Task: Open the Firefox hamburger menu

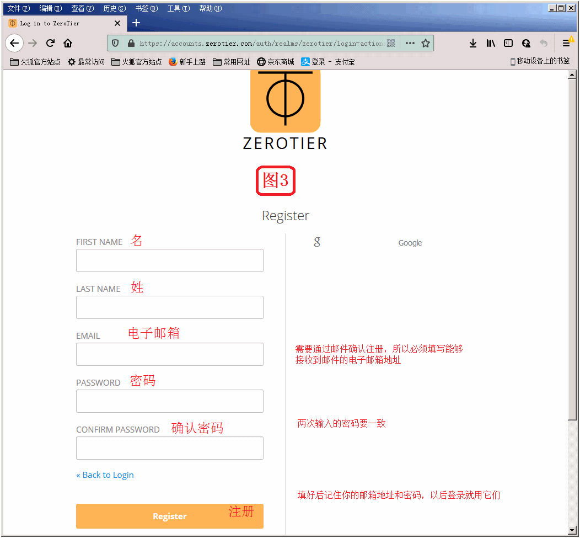Action: pyautogui.click(x=566, y=44)
